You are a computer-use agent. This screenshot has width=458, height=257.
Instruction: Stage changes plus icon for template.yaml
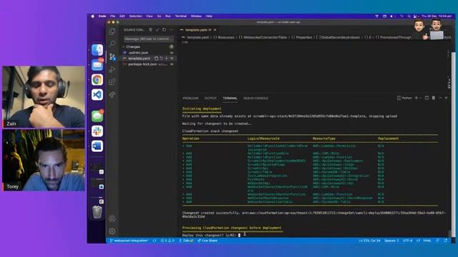tap(166, 59)
